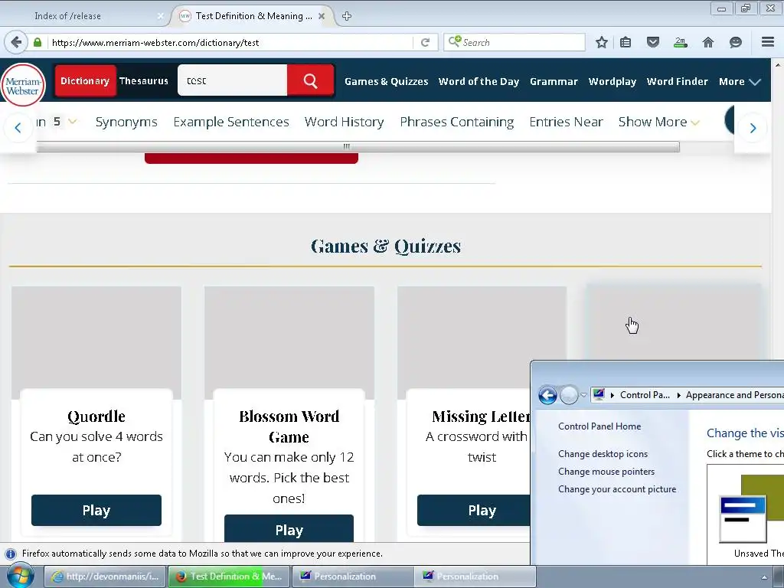Open the Word Finder menu item

click(678, 81)
